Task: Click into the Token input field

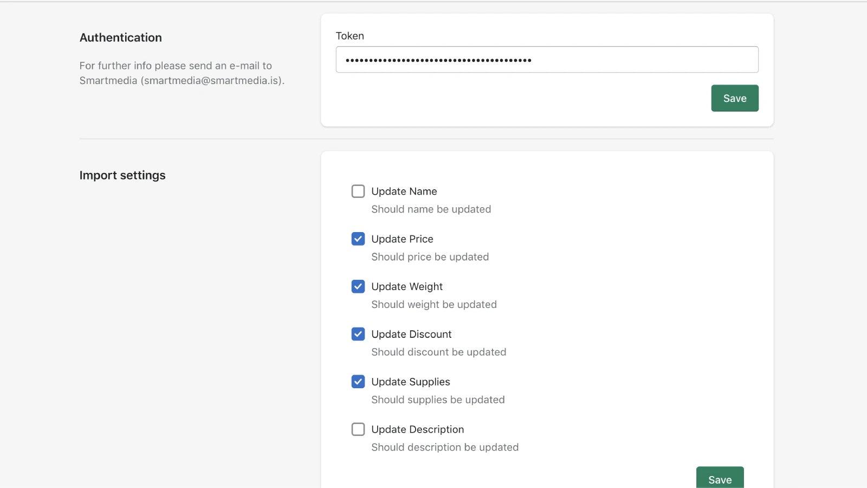Action: 546,60
